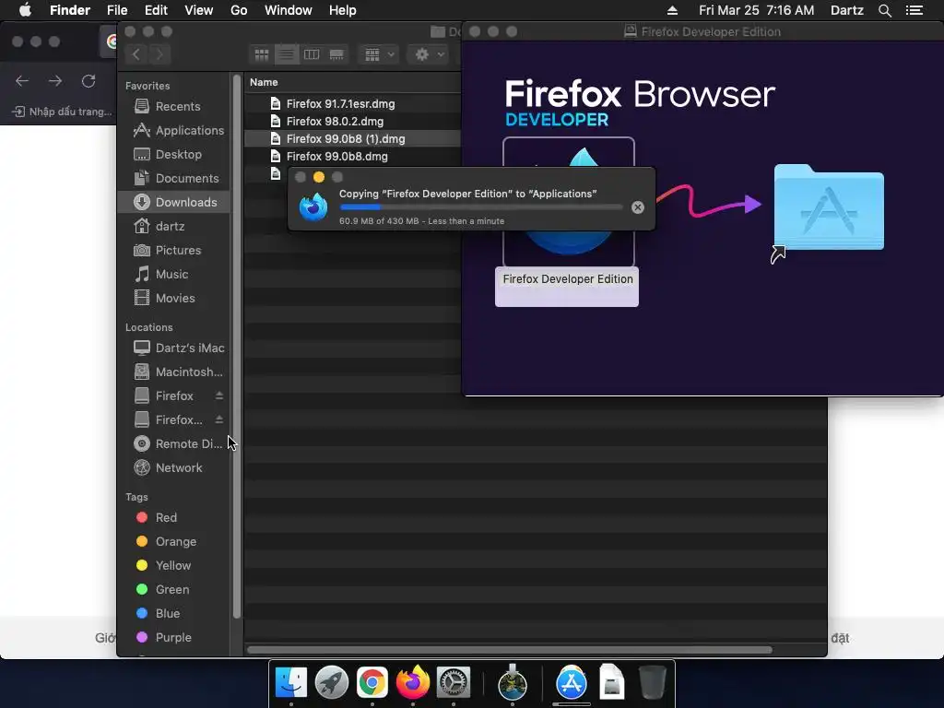Viewport: 944px width, 708px height.
Task: Switch Finder to icon view
Action: (261, 54)
